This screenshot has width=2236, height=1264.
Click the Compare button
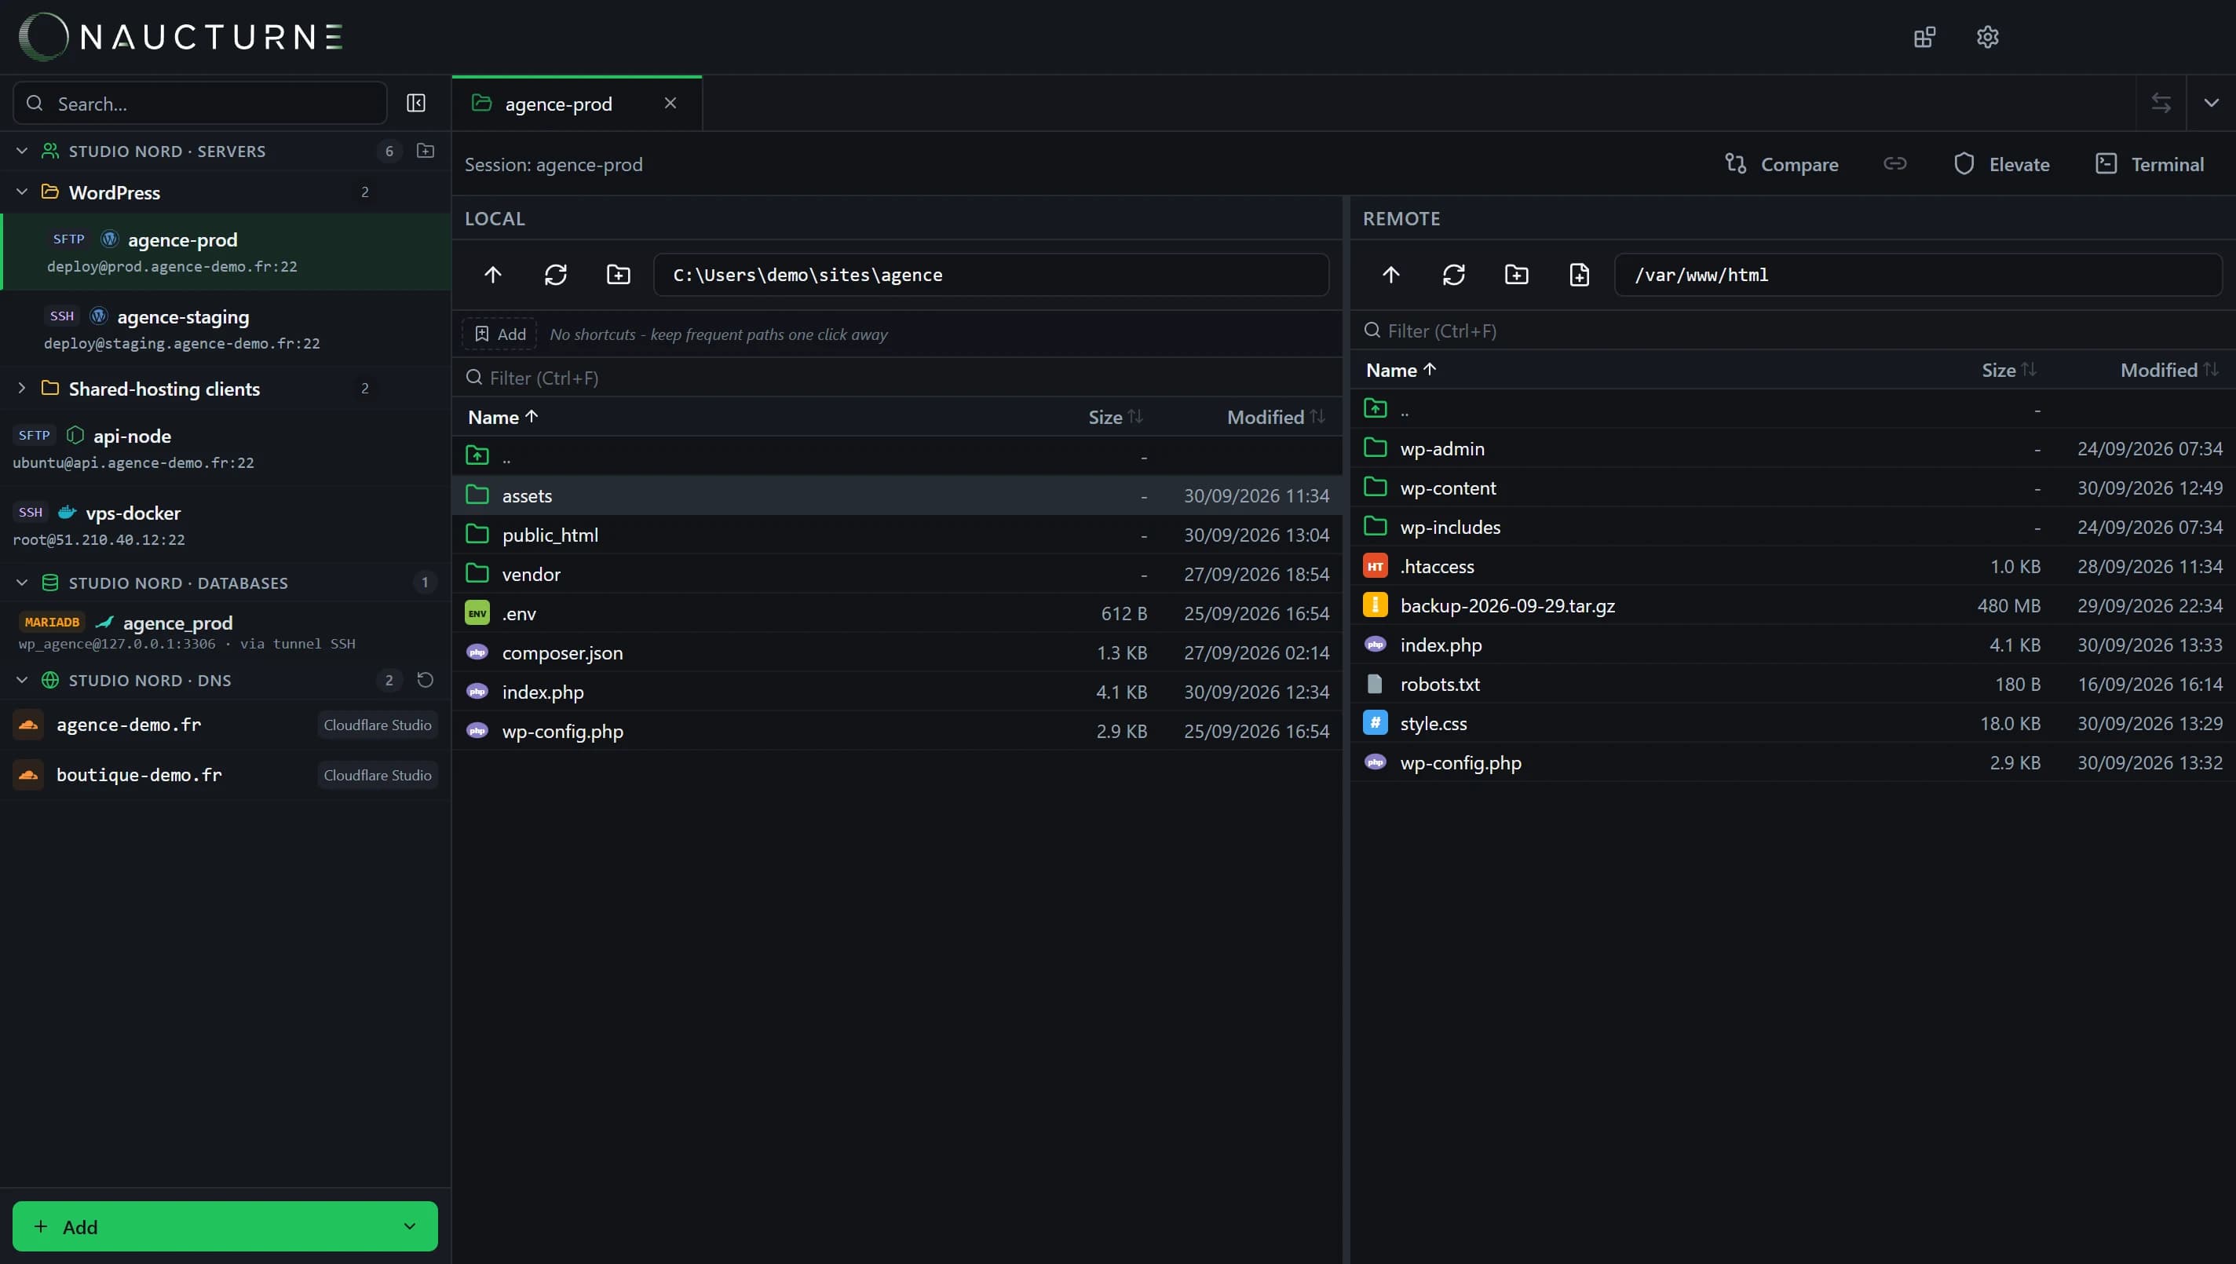click(1781, 164)
